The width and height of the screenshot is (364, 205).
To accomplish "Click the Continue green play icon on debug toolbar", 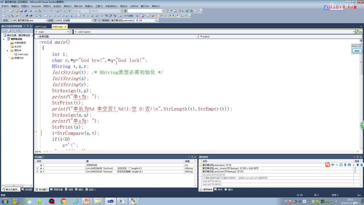I will pyautogui.click(x=84, y=16).
